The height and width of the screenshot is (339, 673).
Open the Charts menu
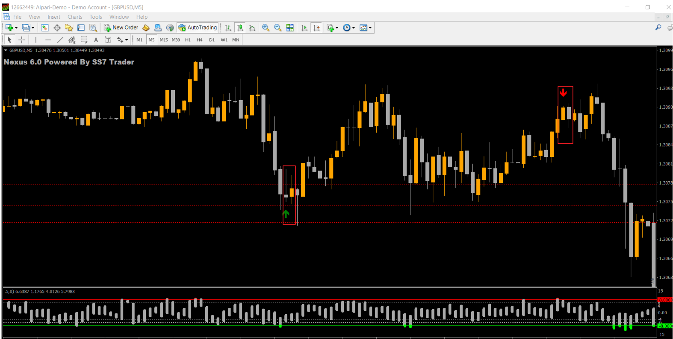coord(75,17)
